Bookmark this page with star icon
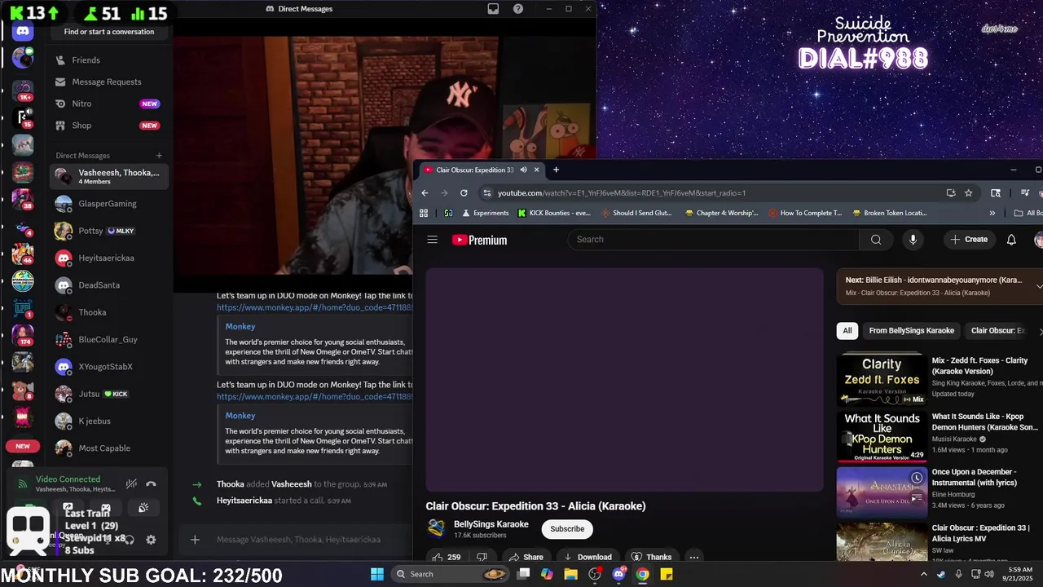Viewport: 1043px width, 587px height. coord(969,193)
